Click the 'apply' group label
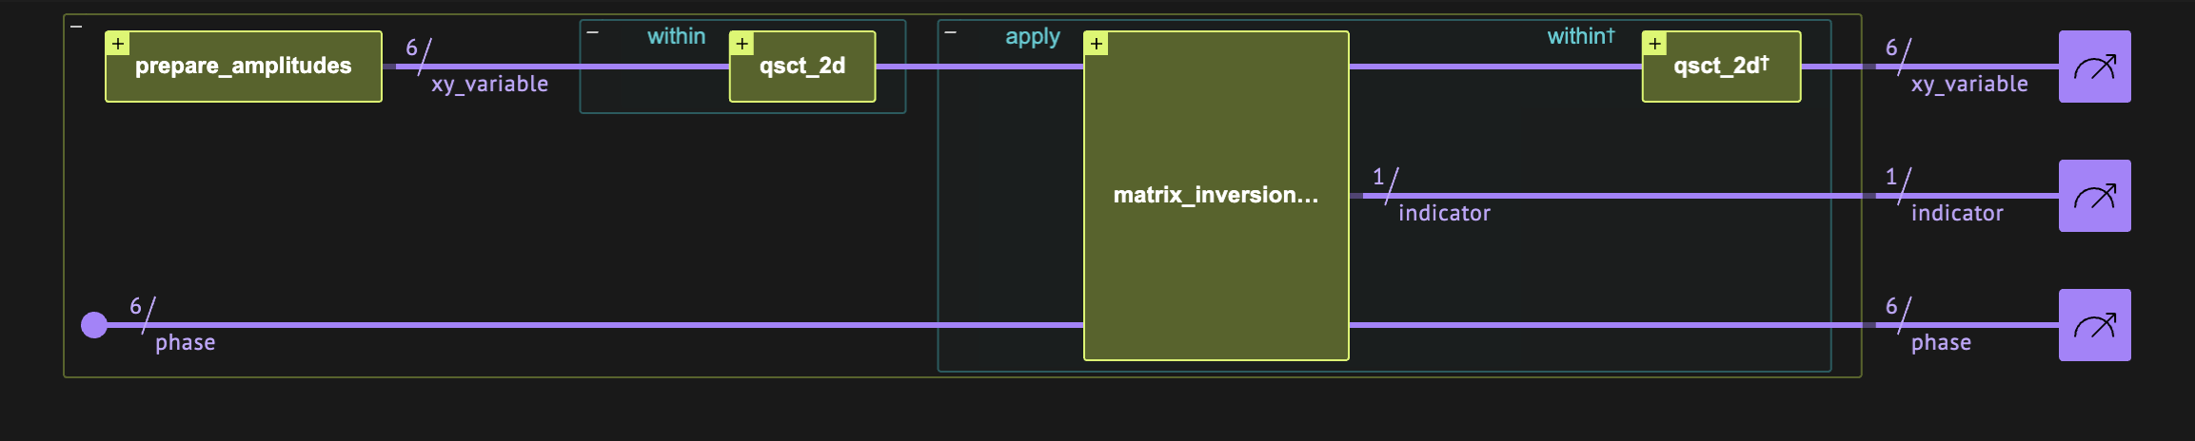 tap(1033, 37)
